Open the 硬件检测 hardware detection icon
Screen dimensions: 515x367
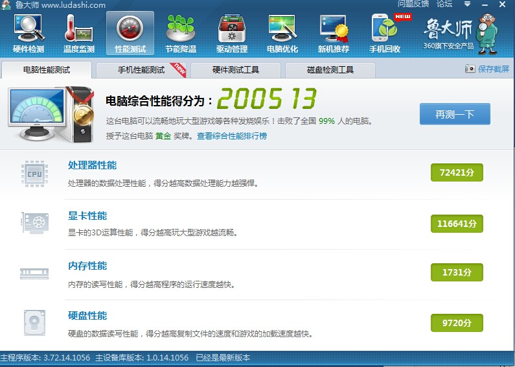pyautogui.click(x=29, y=34)
